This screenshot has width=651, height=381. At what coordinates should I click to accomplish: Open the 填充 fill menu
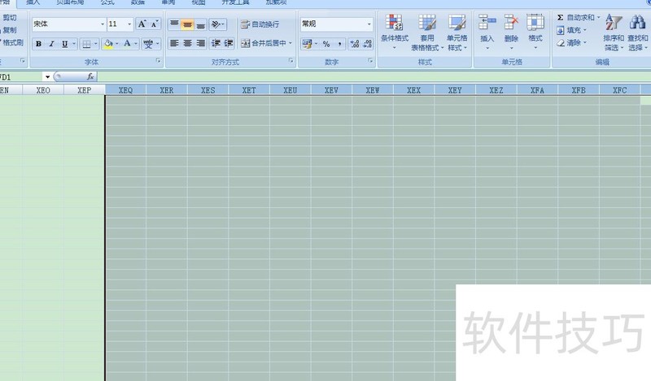pyautogui.click(x=572, y=30)
